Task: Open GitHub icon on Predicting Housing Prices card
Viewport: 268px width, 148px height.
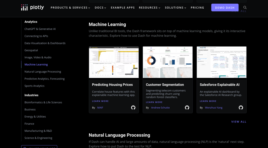Action: 133,108
